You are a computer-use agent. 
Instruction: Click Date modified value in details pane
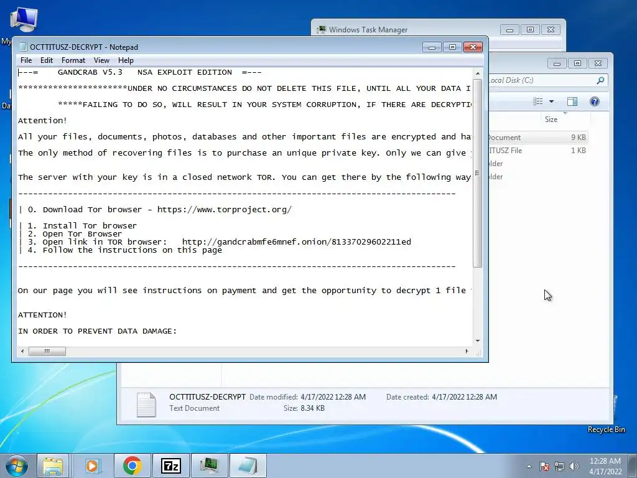click(333, 397)
